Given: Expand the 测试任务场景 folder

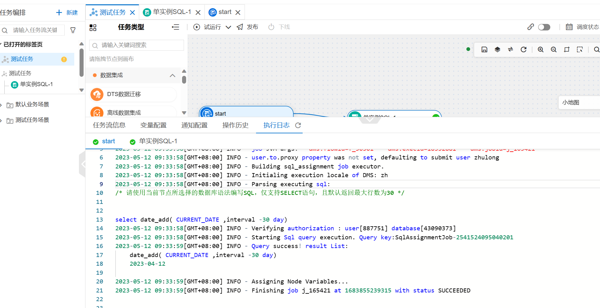Looking at the screenshot, I should 1,120.
